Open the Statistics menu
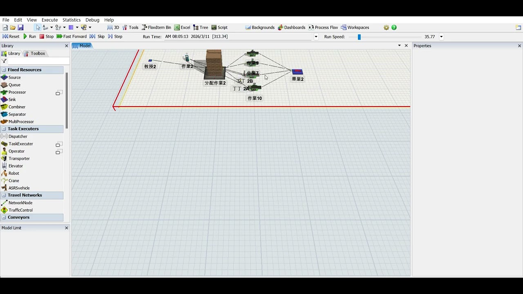 pyautogui.click(x=72, y=20)
